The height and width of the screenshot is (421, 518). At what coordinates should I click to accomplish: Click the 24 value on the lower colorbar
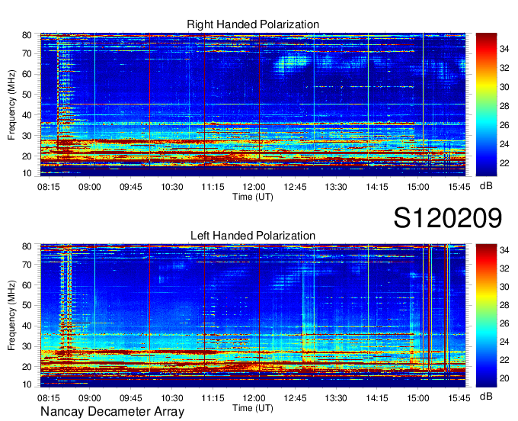tap(504, 342)
